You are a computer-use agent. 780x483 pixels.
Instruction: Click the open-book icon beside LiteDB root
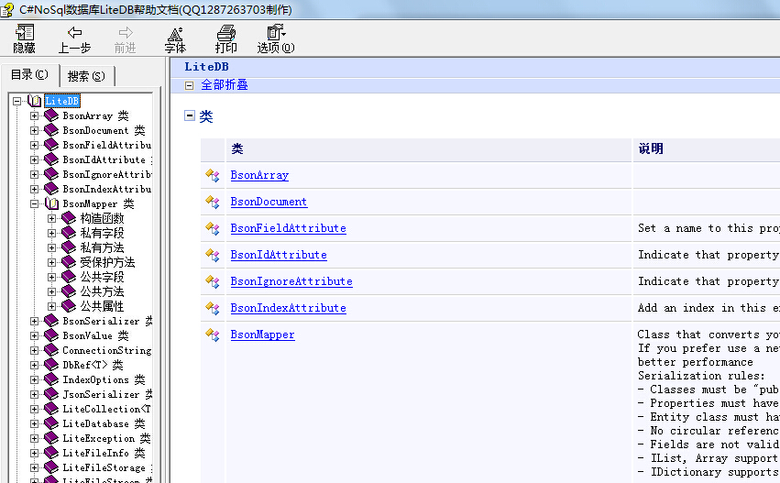pyautogui.click(x=34, y=101)
